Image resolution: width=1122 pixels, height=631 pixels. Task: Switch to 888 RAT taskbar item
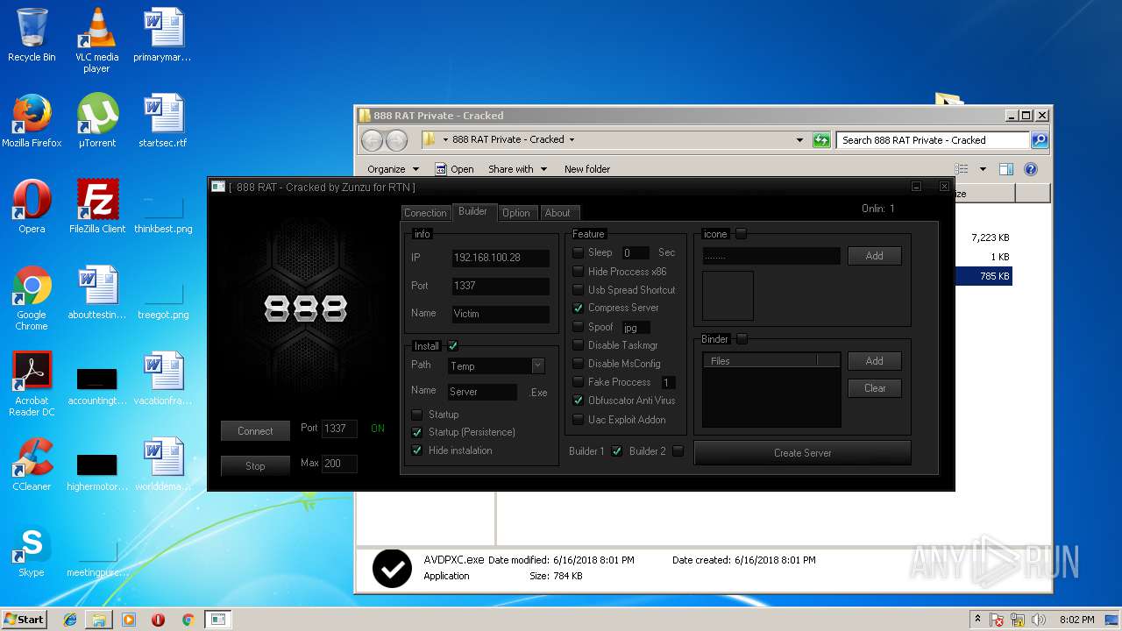[x=217, y=620]
